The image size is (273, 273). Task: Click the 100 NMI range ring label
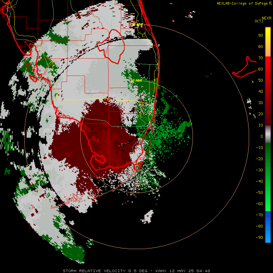pyautogui.click(x=136, y=24)
